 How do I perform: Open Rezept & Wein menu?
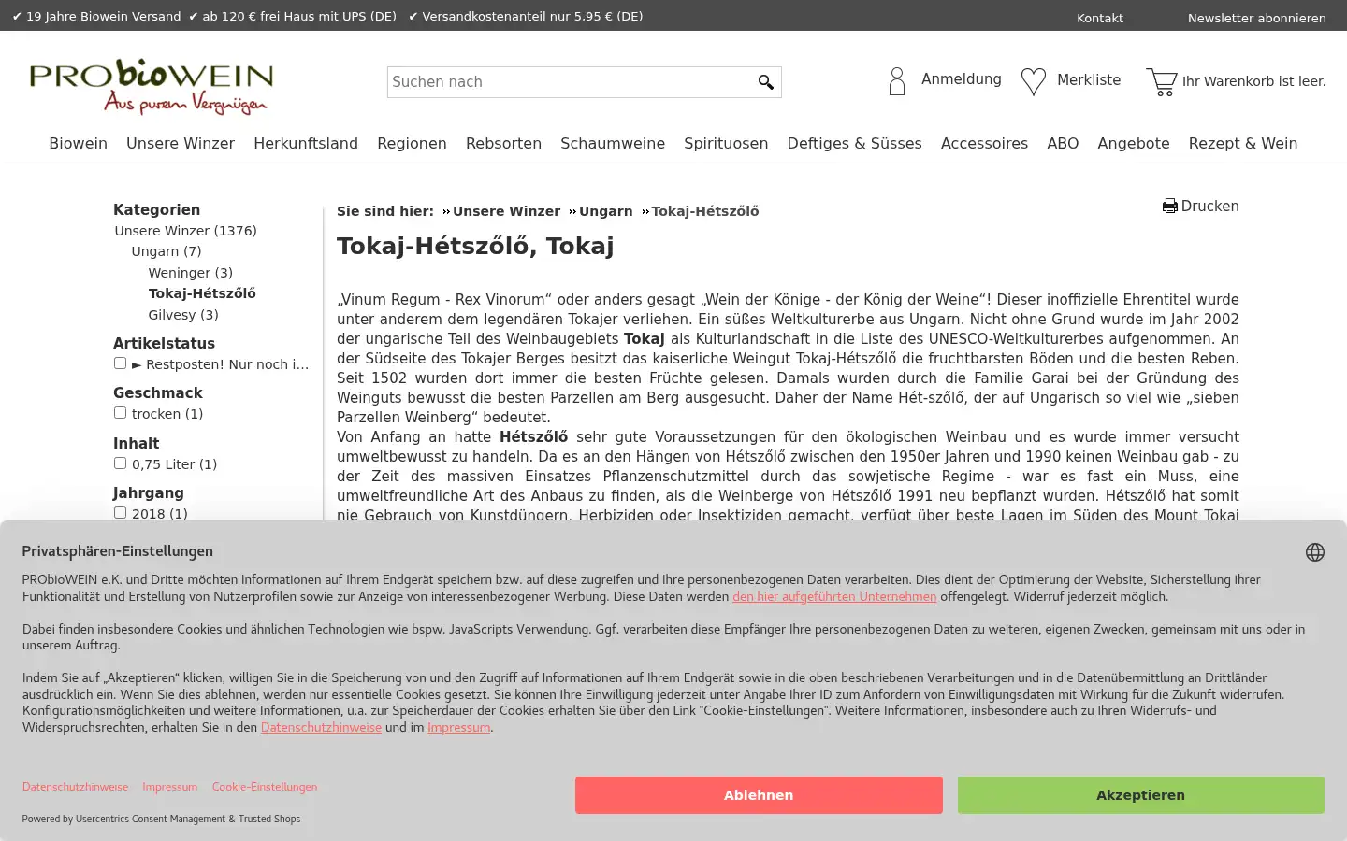(x=1243, y=143)
